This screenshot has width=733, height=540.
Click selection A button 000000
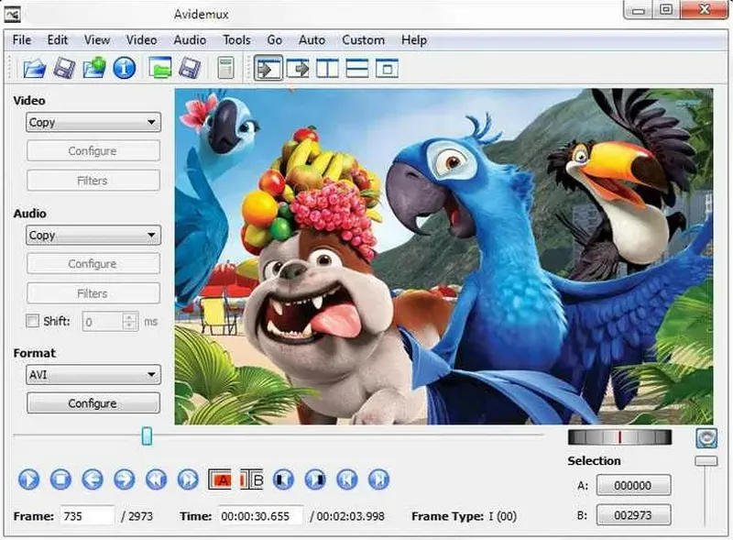click(x=633, y=486)
